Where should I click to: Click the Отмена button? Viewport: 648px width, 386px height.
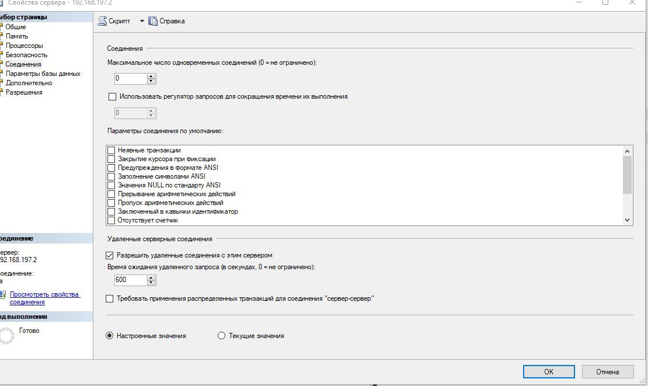pyautogui.click(x=607, y=371)
